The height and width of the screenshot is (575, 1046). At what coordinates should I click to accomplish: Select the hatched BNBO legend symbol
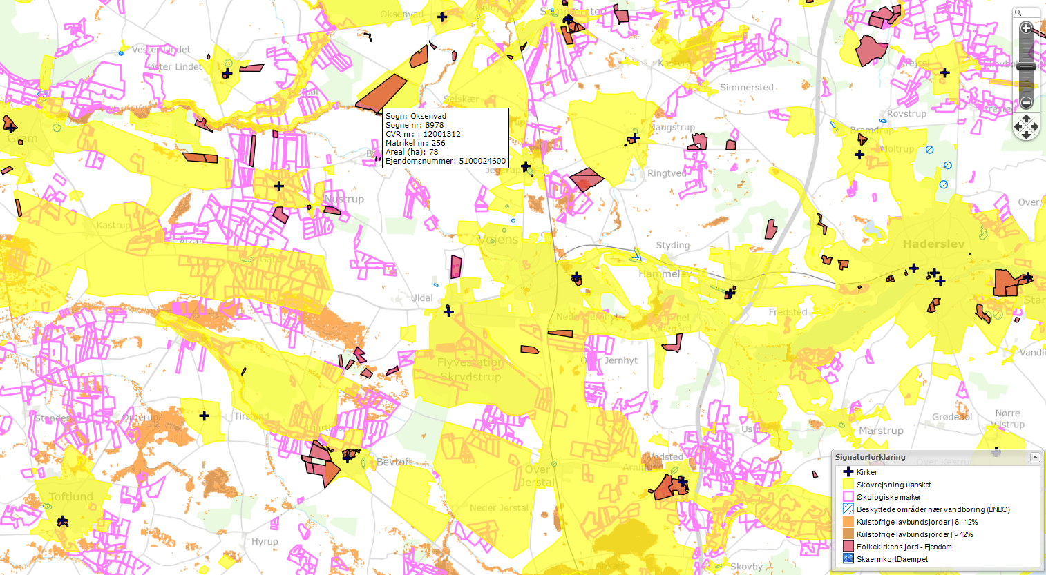[x=848, y=509]
